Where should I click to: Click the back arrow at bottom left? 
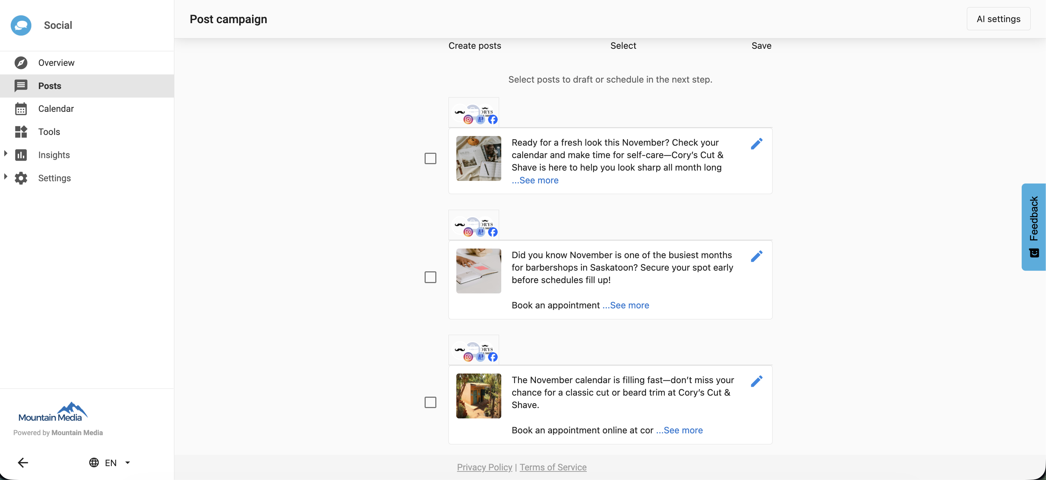[23, 463]
